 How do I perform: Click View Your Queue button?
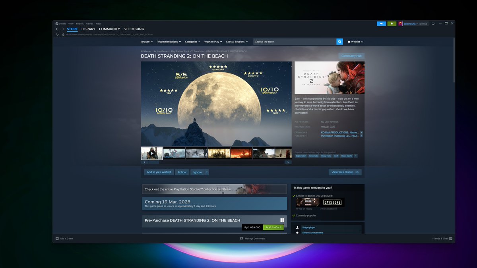pos(345,172)
